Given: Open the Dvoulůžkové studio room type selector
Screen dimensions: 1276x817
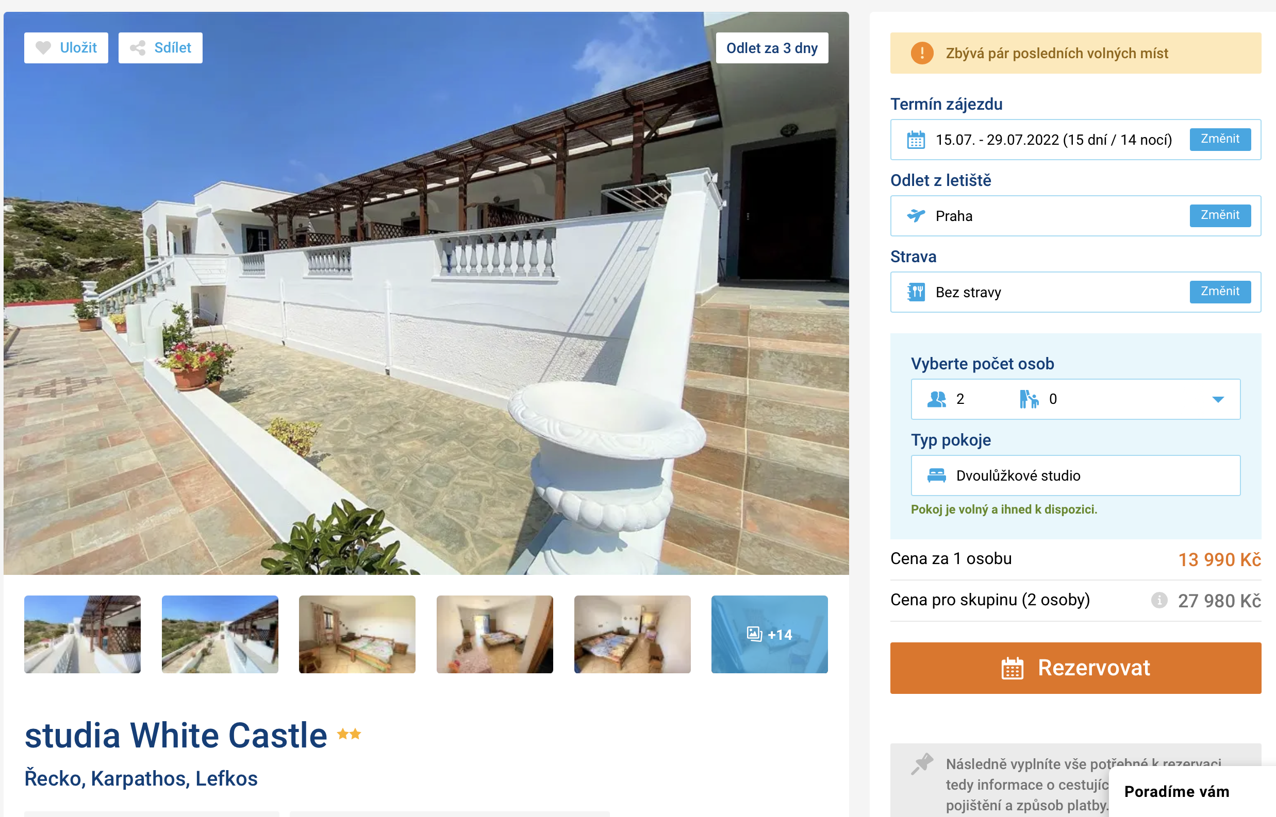Looking at the screenshot, I should tap(1075, 475).
